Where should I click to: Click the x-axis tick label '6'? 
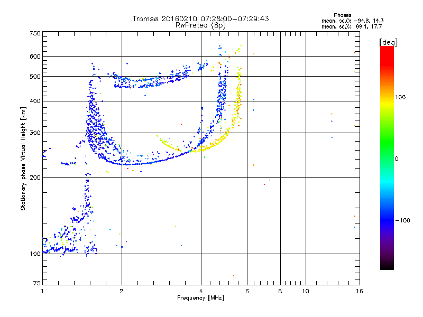pyautogui.click(x=247, y=291)
